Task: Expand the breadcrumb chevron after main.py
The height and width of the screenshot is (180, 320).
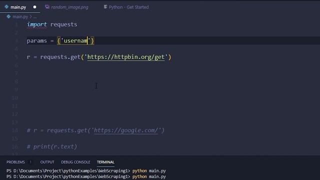Action: (x=31, y=16)
